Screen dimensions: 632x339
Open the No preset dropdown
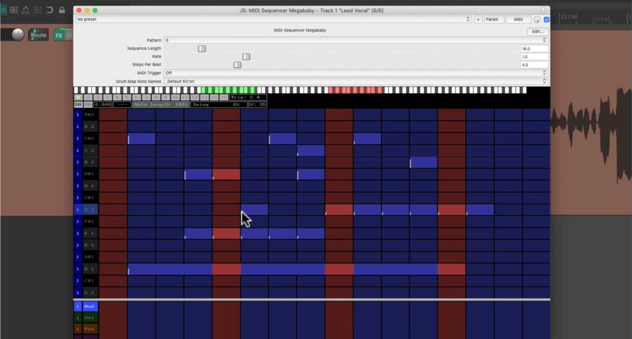[273, 19]
